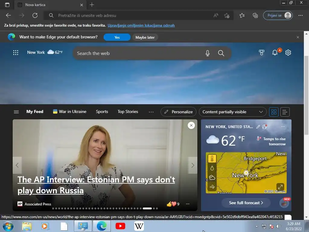Open New York 62°F weather summary

tap(45, 52)
